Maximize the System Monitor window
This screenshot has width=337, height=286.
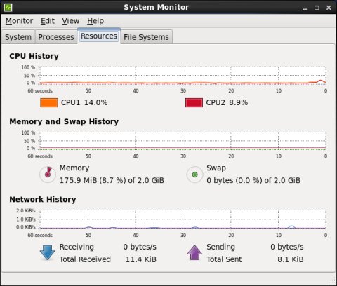pyautogui.click(x=317, y=8)
